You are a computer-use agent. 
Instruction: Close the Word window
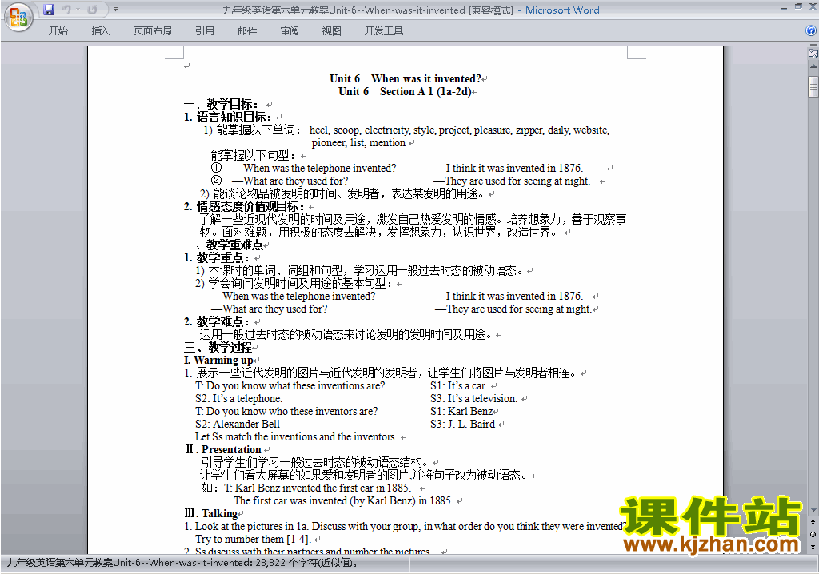tap(813, 6)
